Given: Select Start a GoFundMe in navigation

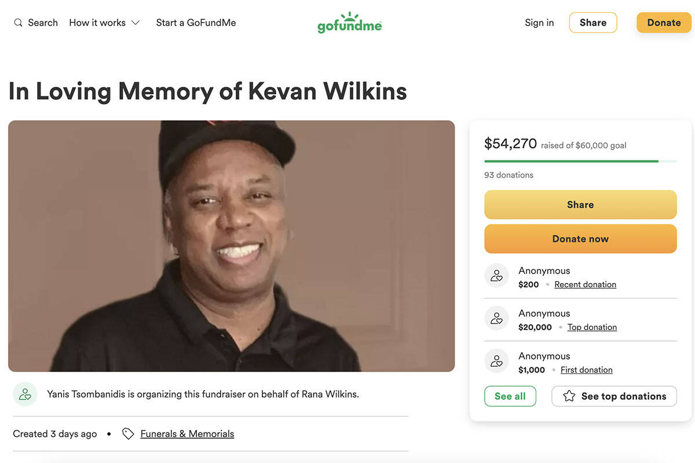Looking at the screenshot, I should tap(196, 23).
